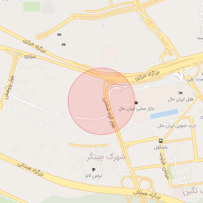Click the شهرک چیتگر district label
The width and height of the screenshot is (203, 203).
click(105, 157)
